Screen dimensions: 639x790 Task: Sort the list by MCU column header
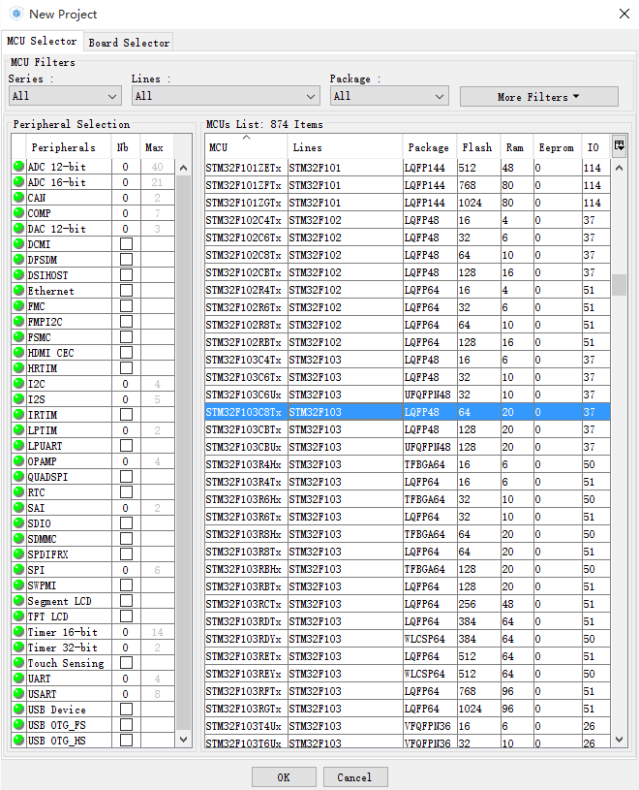pyautogui.click(x=246, y=147)
